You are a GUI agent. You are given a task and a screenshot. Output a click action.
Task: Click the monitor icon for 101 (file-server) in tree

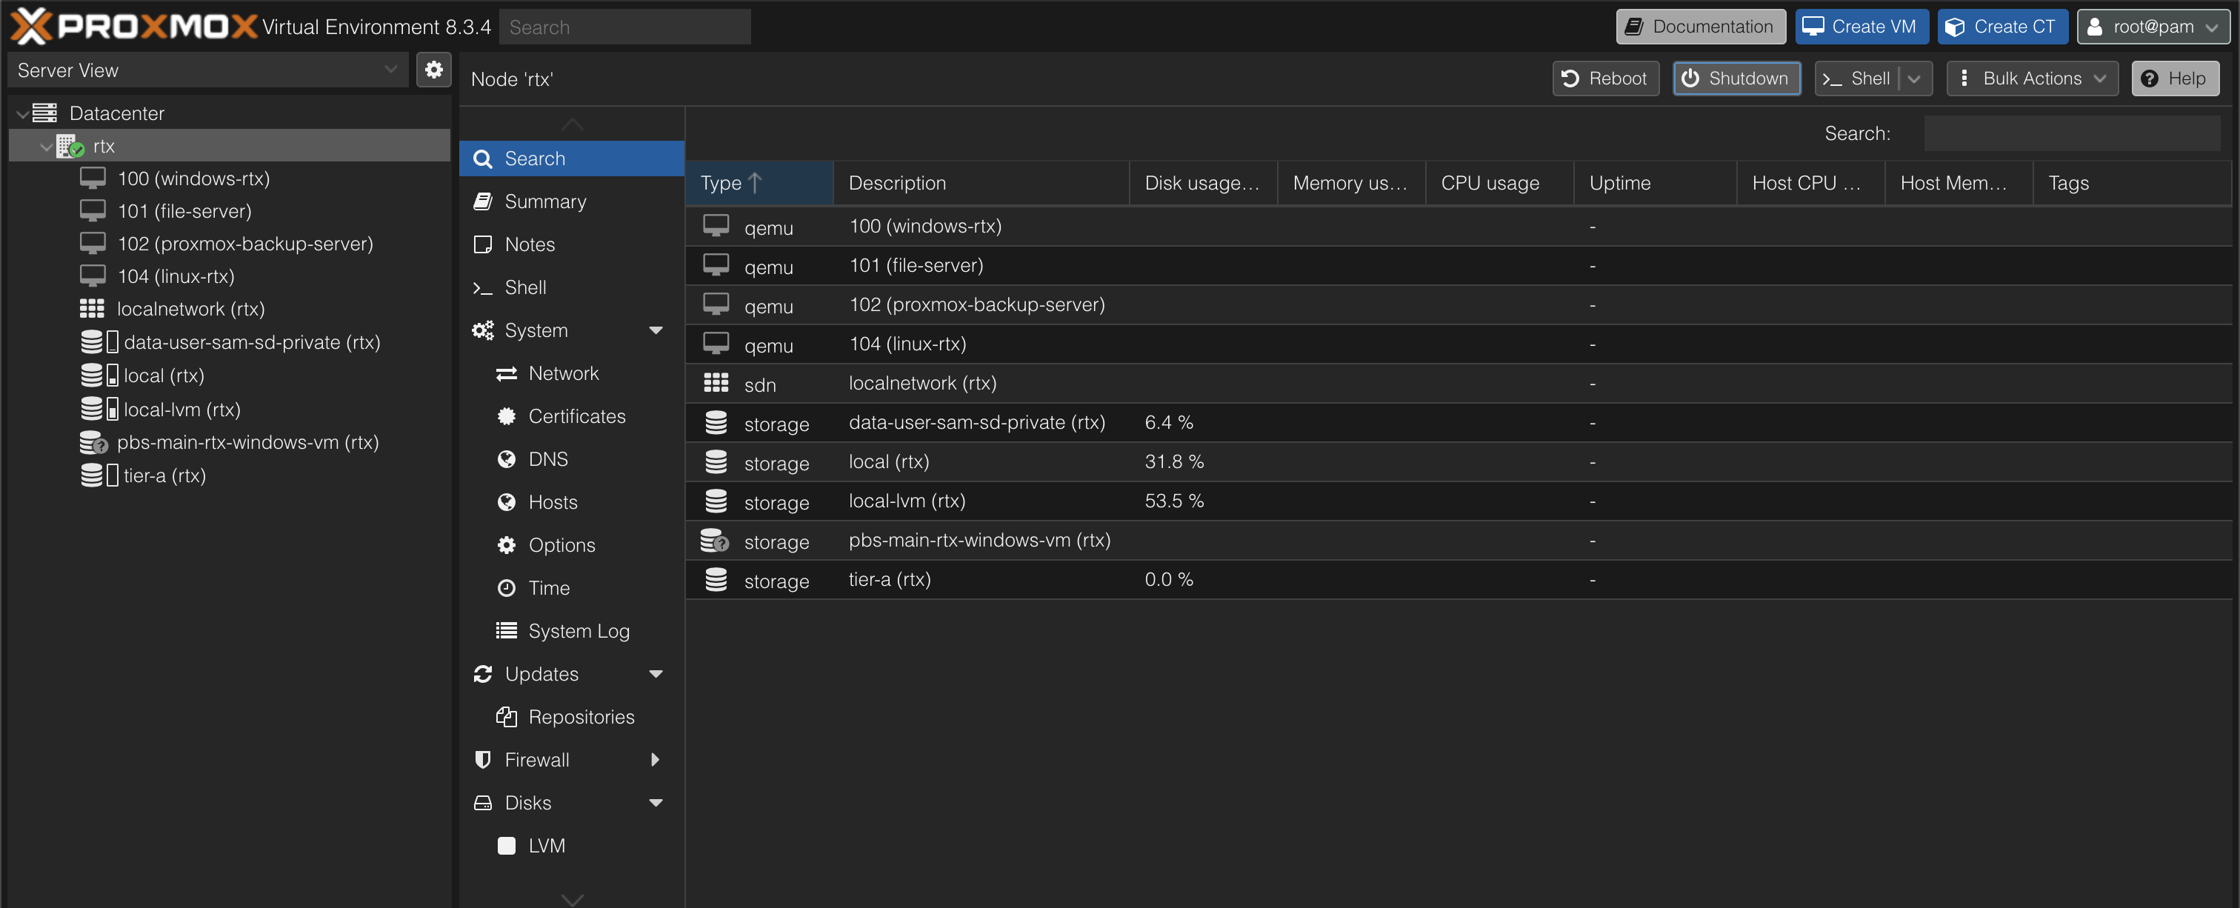click(x=93, y=210)
